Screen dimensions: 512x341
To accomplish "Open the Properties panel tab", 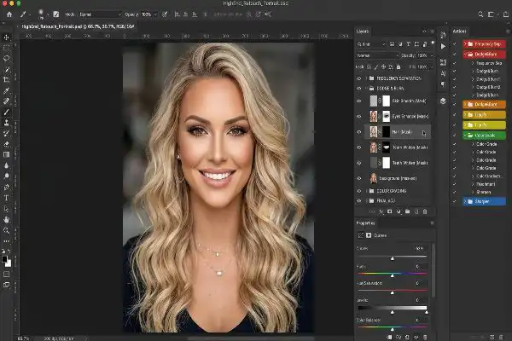I will pos(365,223).
